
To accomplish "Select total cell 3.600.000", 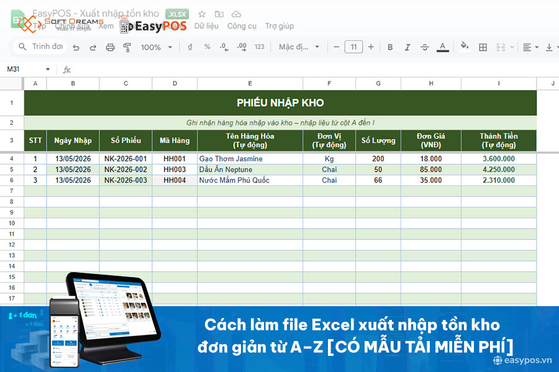I will 499,159.
